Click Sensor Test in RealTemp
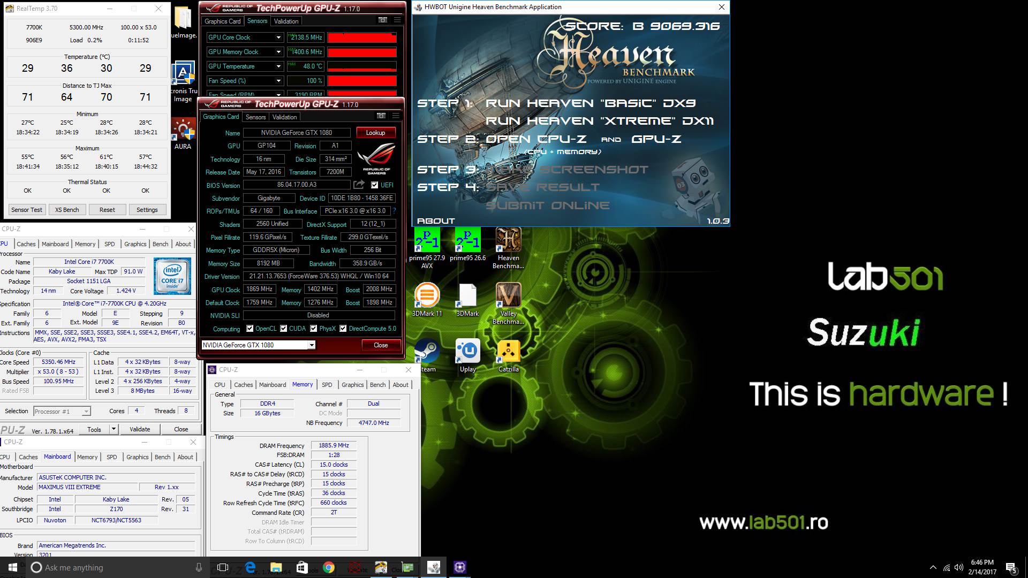 click(27, 210)
